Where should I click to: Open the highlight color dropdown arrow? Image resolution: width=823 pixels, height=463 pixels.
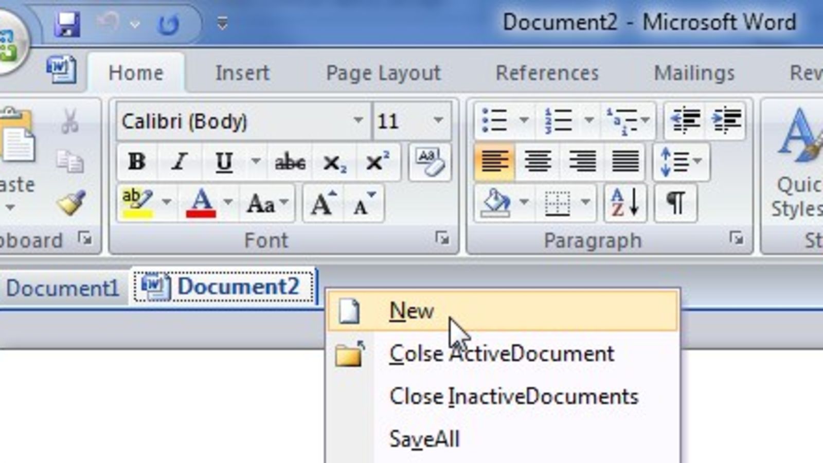(x=166, y=202)
